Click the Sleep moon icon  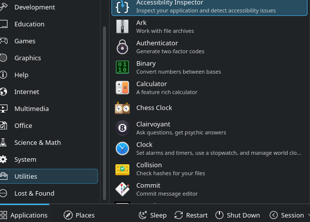tap(143, 215)
